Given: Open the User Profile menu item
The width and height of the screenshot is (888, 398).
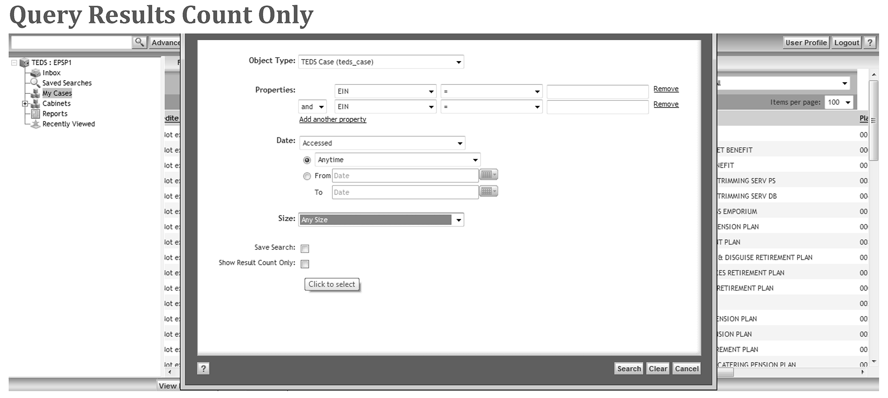Looking at the screenshot, I should [x=805, y=43].
